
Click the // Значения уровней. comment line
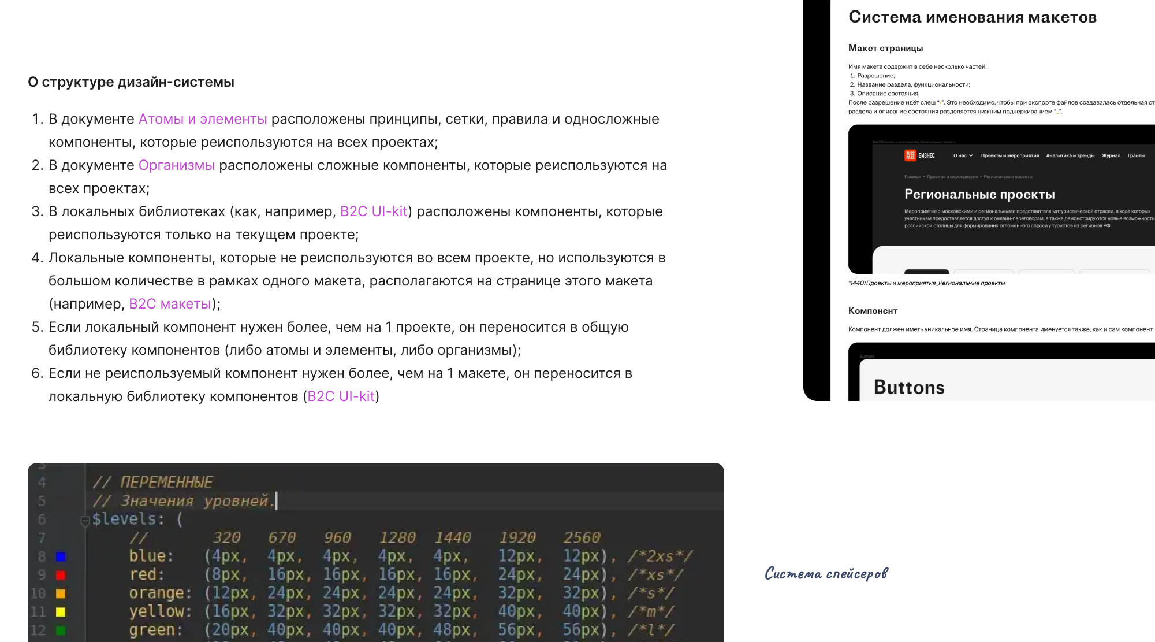click(184, 501)
